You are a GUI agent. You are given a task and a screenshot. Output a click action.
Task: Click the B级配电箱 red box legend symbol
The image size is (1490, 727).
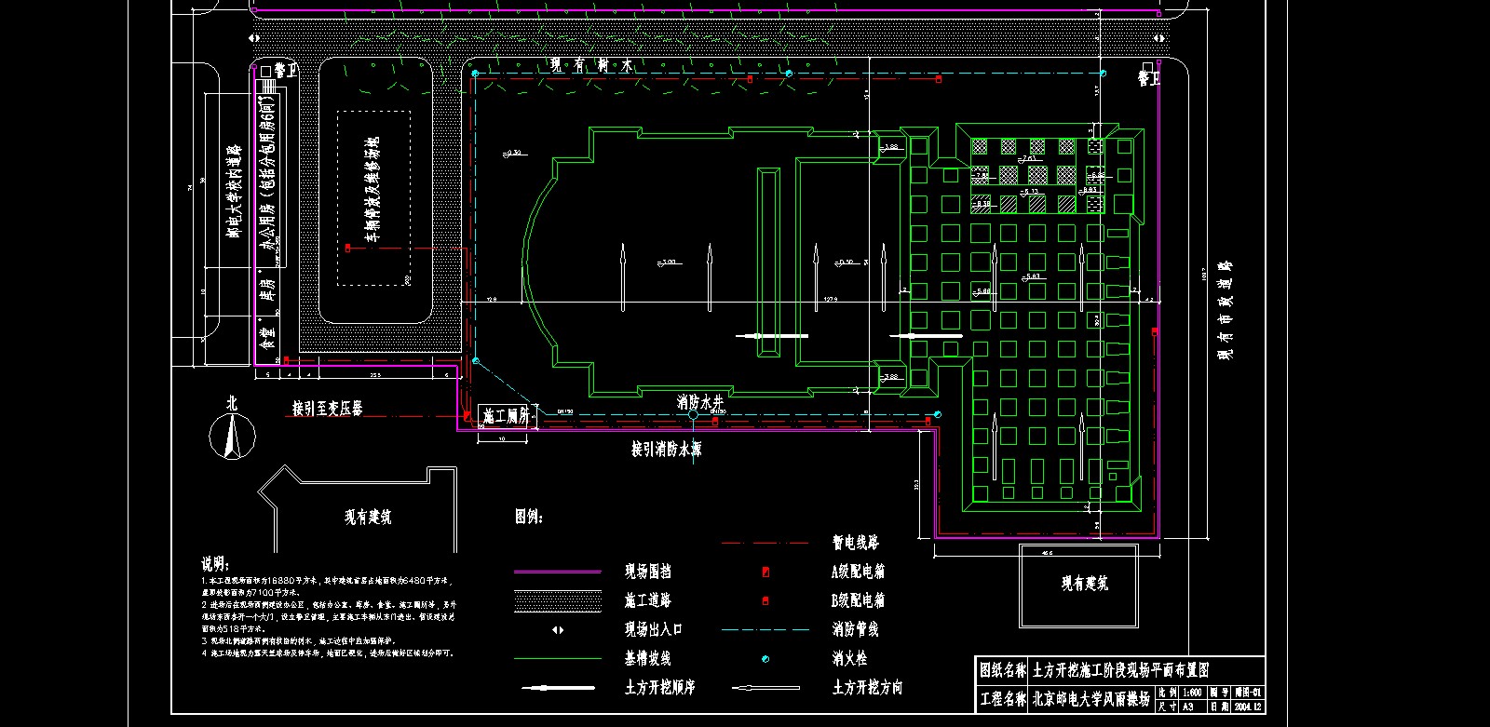[765, 600]
